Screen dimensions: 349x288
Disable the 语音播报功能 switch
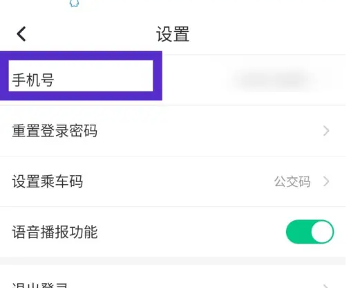310,232
